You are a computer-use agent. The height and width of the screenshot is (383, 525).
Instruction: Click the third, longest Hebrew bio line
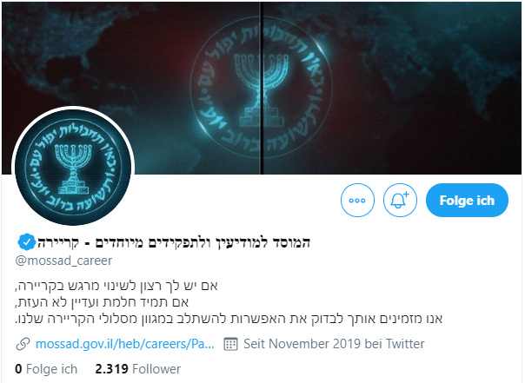coord(229,319)
